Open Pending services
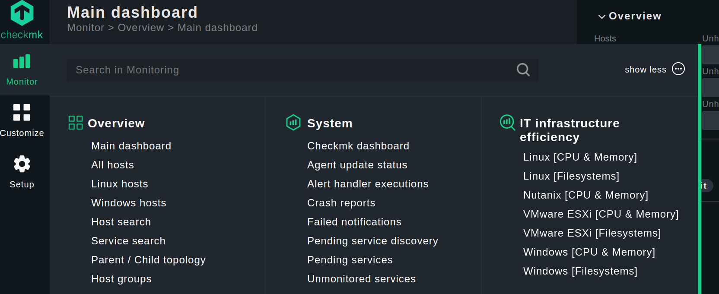Screen dimensions: 719x294 click(x=350, y=260)
